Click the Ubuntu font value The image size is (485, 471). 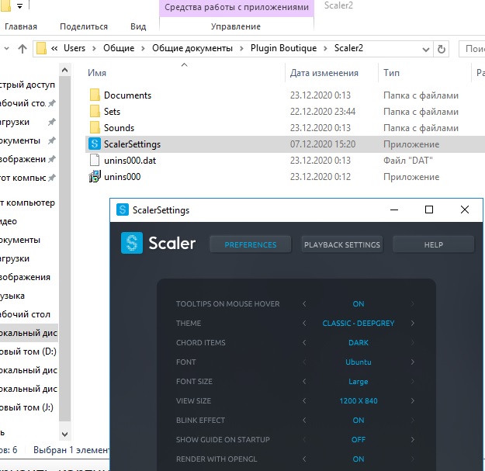359,362
